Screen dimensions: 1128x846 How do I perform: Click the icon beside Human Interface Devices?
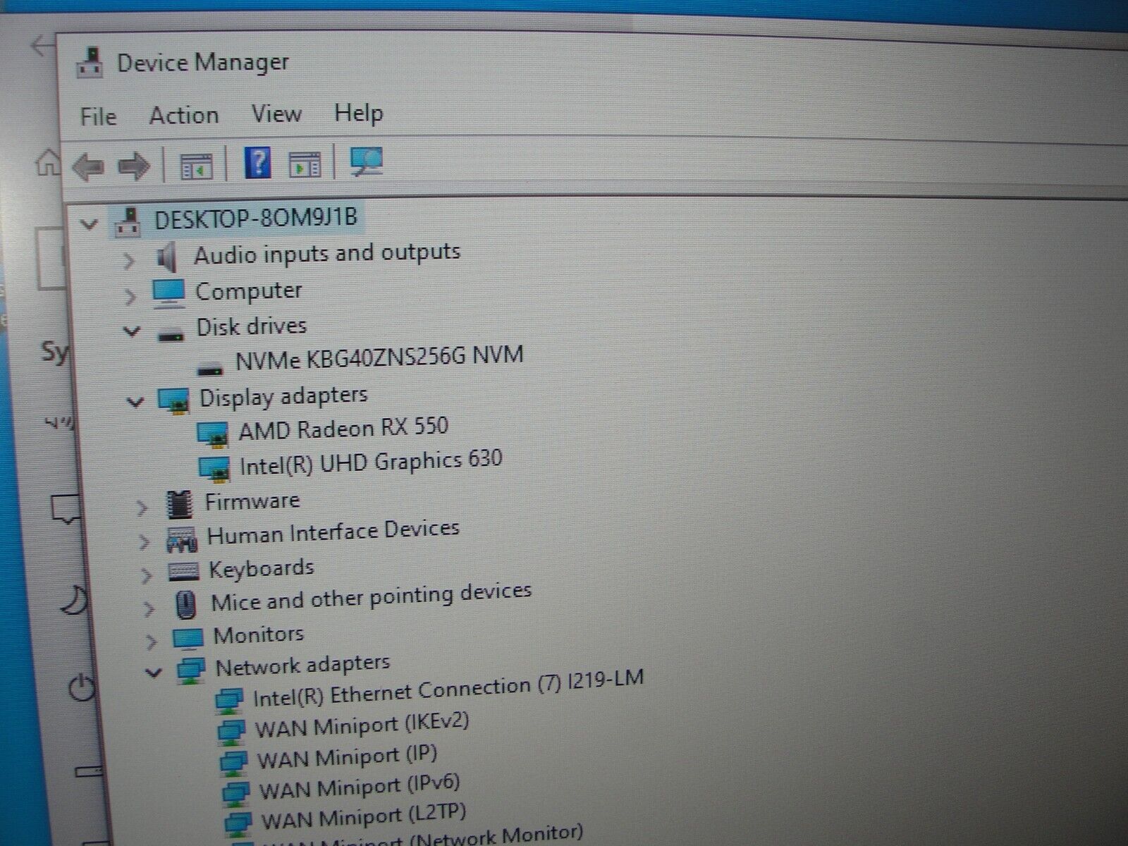(x=182, y=539)
